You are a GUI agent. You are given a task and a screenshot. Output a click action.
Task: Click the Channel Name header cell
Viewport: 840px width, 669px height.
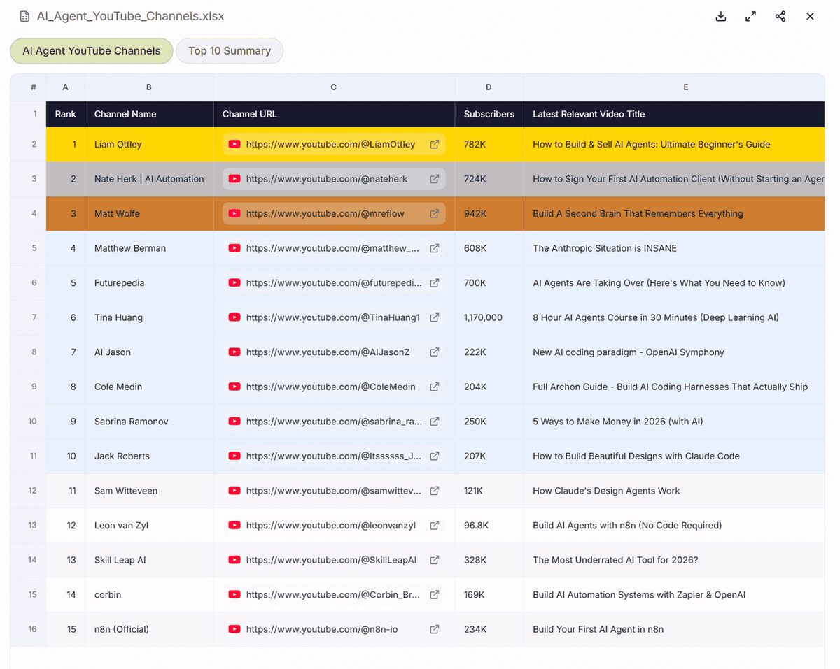coord(149,114)
